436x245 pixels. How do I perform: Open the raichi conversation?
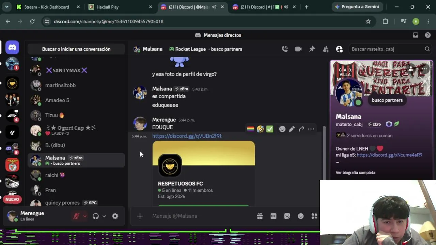coord(76,175)
